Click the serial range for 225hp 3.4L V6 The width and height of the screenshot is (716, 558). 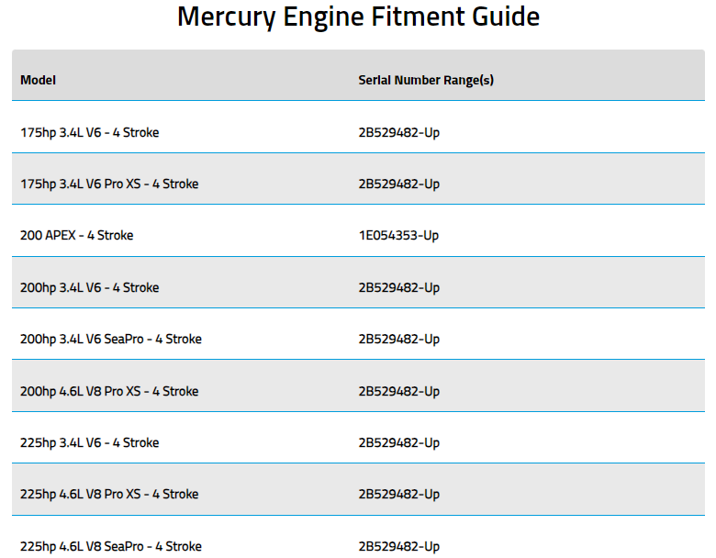click(x=398, y=442)
